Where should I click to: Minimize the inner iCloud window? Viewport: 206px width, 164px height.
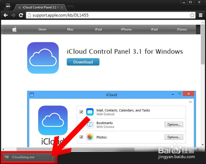[x=173, y=94]
